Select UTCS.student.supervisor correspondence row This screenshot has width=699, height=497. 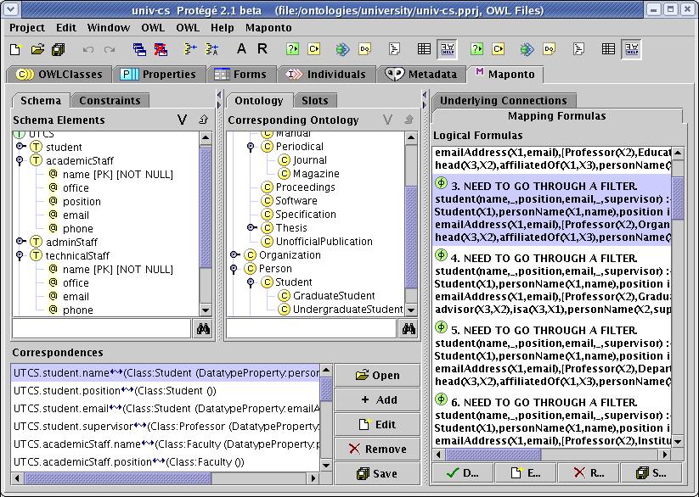(x=166, y=427)
